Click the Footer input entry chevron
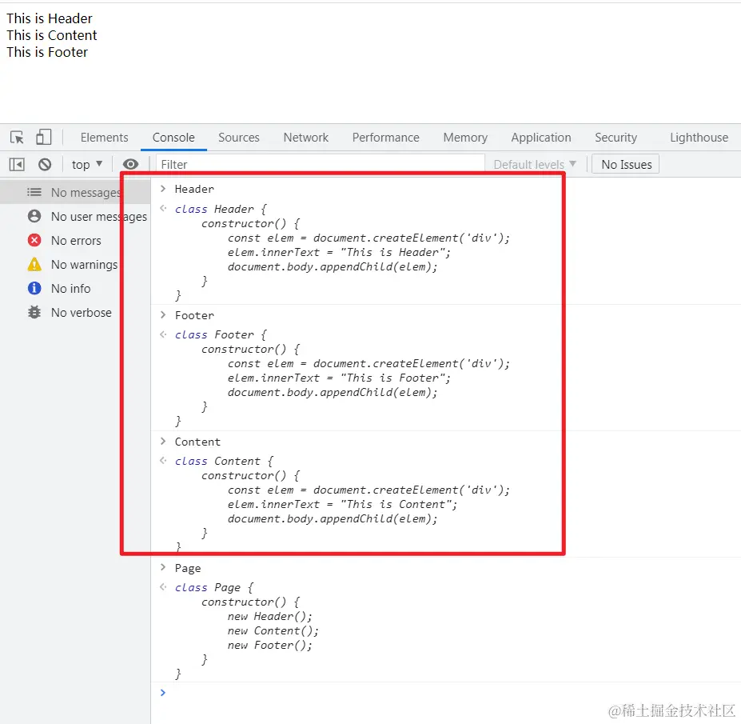 point(163,315)
